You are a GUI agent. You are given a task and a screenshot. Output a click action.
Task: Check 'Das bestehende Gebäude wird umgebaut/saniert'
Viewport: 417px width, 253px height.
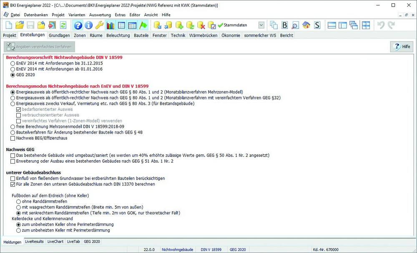13,156
